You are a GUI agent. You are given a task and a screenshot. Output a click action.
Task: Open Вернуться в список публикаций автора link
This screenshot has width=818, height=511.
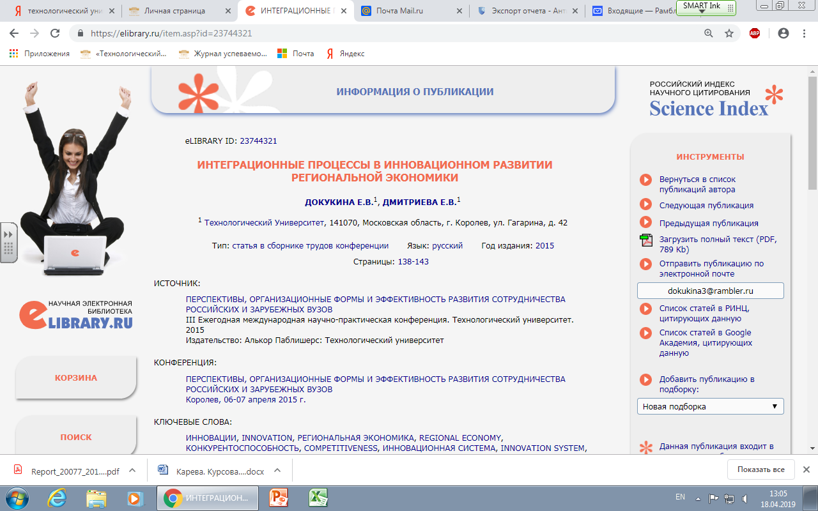click(x=698, y=185)
